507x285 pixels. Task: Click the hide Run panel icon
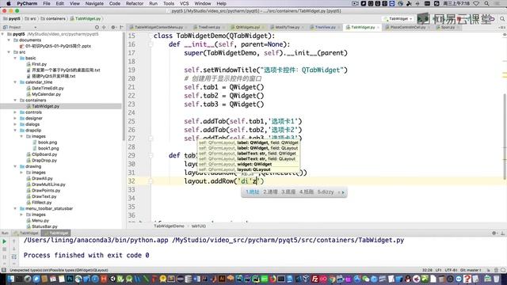pyautogui.click(x=502, y=233)
